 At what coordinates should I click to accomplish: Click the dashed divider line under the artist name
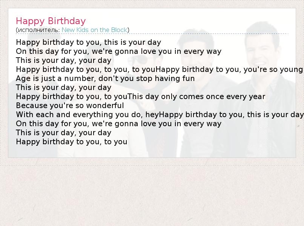pos(152,34)
